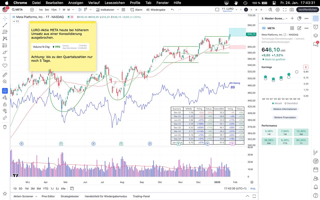Select the Text tool in left toolbar
This screenshot has height=200, width=320.
(x=5, y=59)
